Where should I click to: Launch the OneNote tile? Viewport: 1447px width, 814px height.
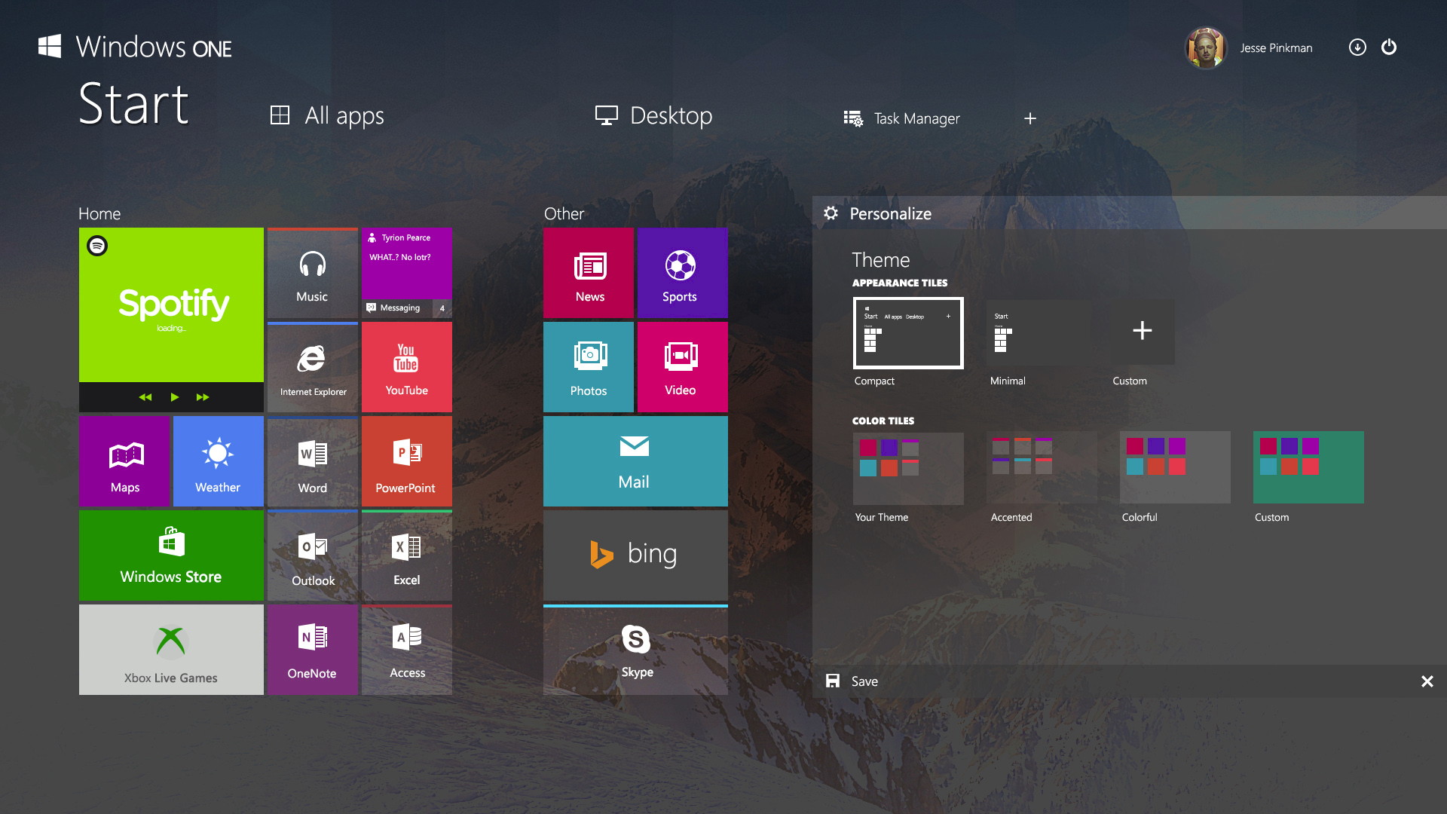point(313,650)
